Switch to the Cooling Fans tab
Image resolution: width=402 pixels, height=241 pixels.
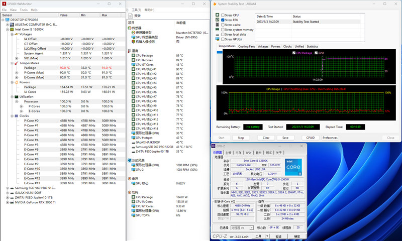246,46
